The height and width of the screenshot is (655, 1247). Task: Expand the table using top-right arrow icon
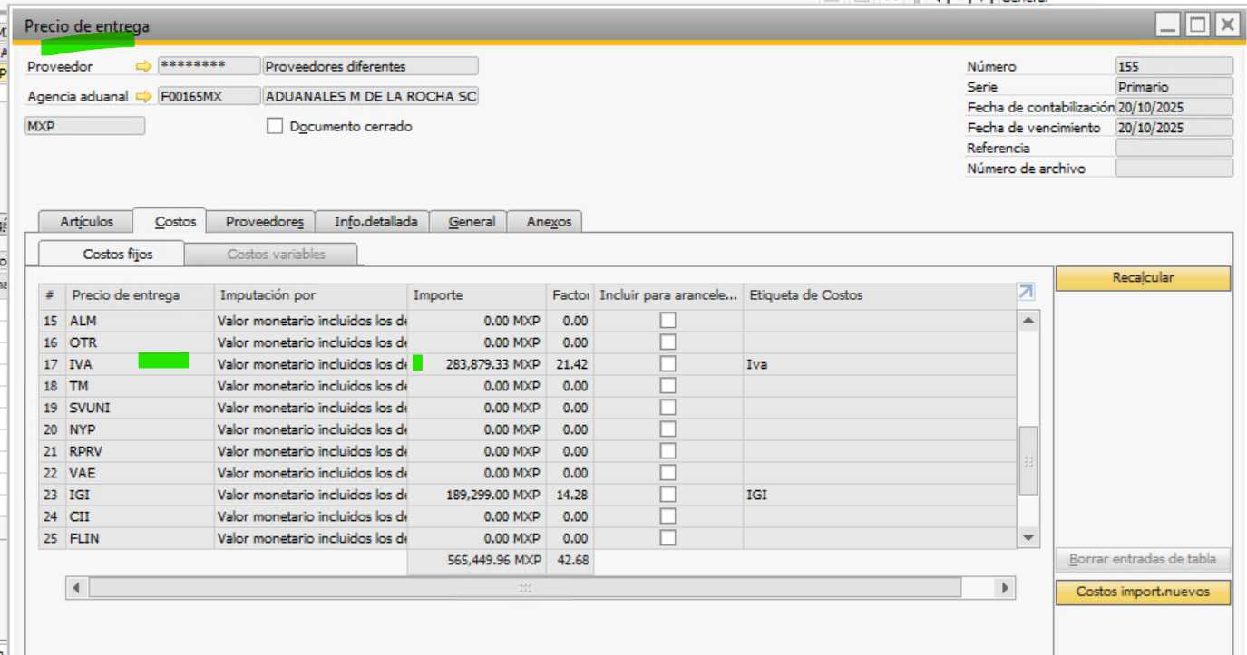1026,292
